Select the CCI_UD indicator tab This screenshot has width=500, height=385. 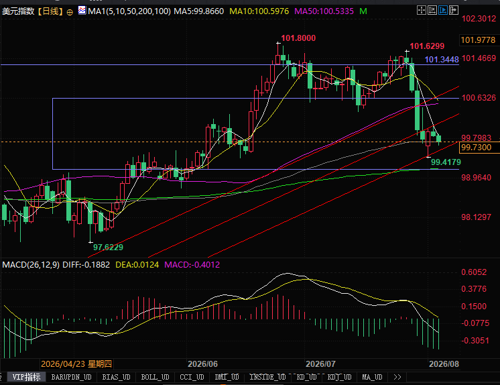[x=192, y=377]
